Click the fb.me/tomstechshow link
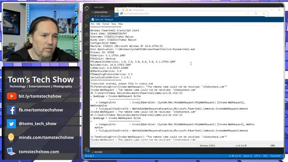Viewport: 288px width, 162px height. click(41, 110)
